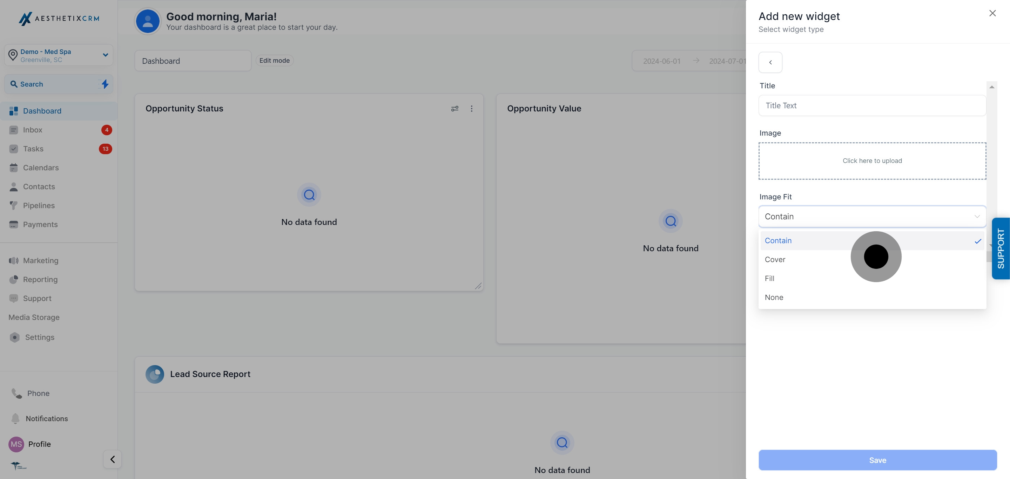This screenshot has height=479, width=1010.
Task: Open the Profile link
Action: point(40,444)
